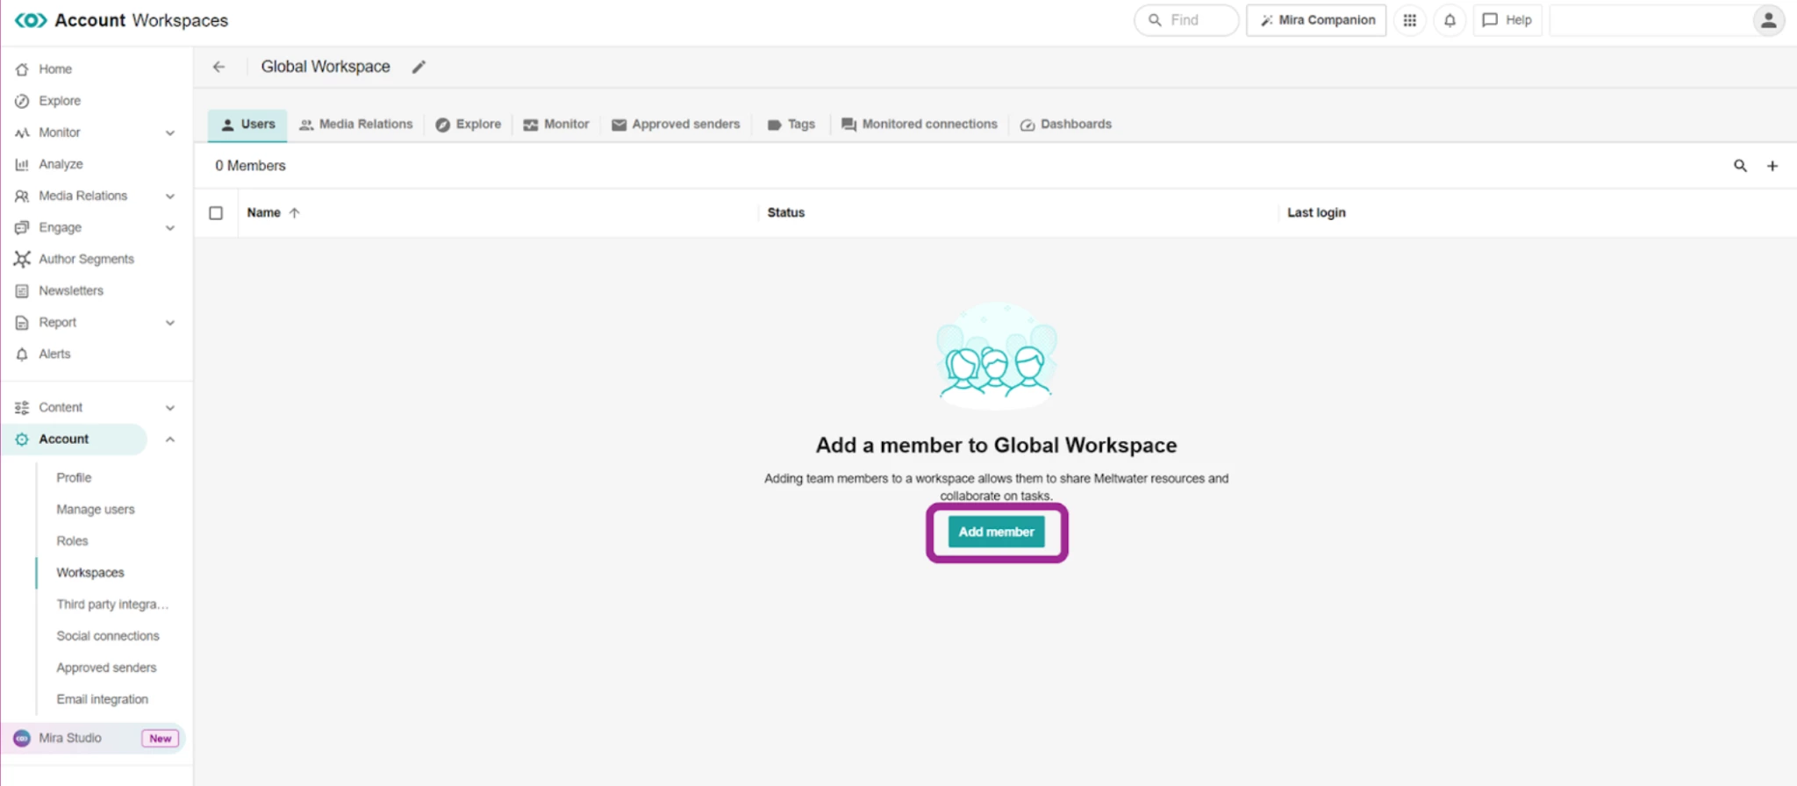
Task: Open Third party integrations item
Action: (x=112, y=604)
